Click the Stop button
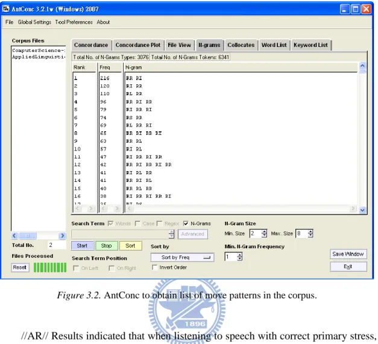 pos(106,246)
